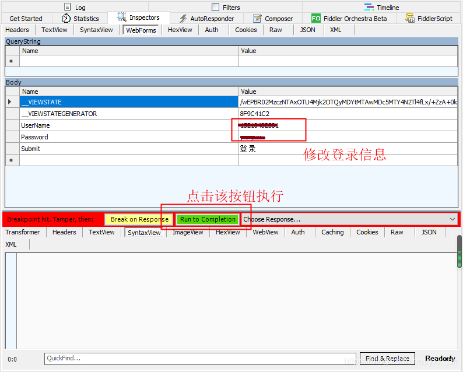Select the __VIEWSTATE row name cell
463x372 pixels.
(x=129, y=102)
